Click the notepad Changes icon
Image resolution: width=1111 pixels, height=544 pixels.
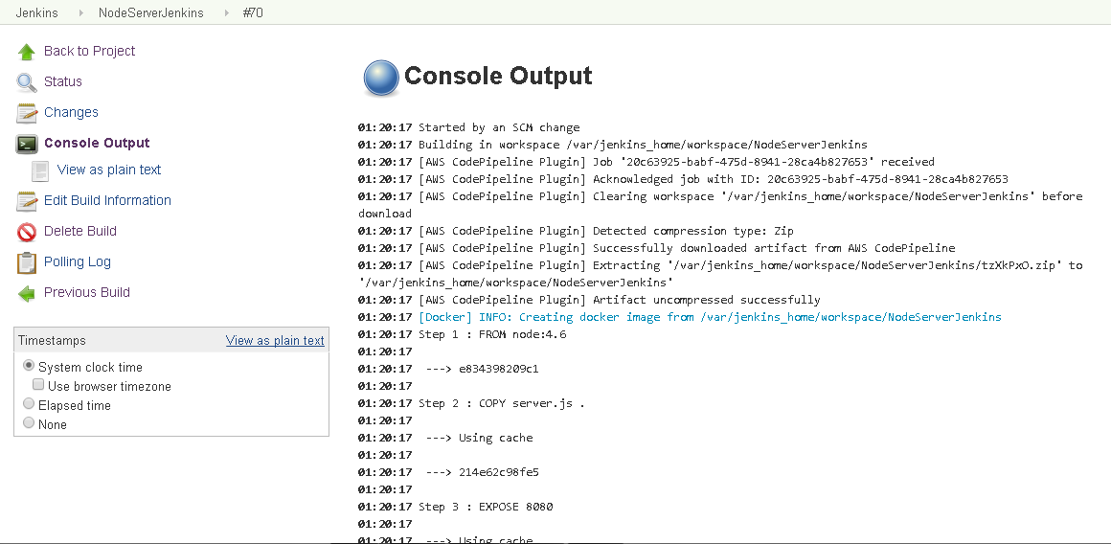click(x=26, y=113)
